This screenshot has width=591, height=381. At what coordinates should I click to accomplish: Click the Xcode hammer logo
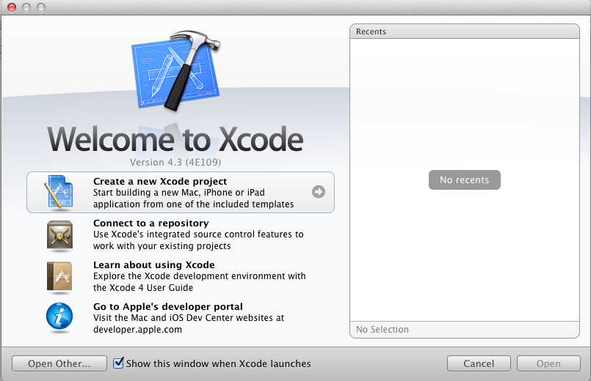[x=176, y=71]
